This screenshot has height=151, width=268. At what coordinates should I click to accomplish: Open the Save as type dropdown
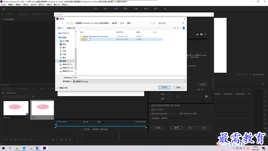pos(185,82)
